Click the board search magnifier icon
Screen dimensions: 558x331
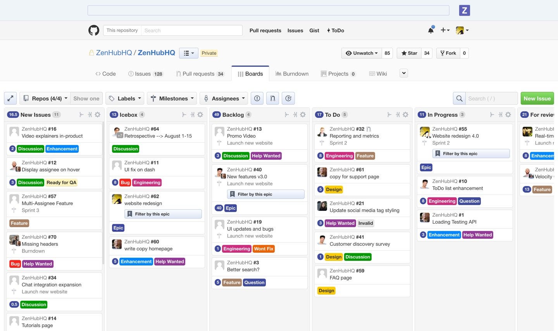click(x=459, y=98)
